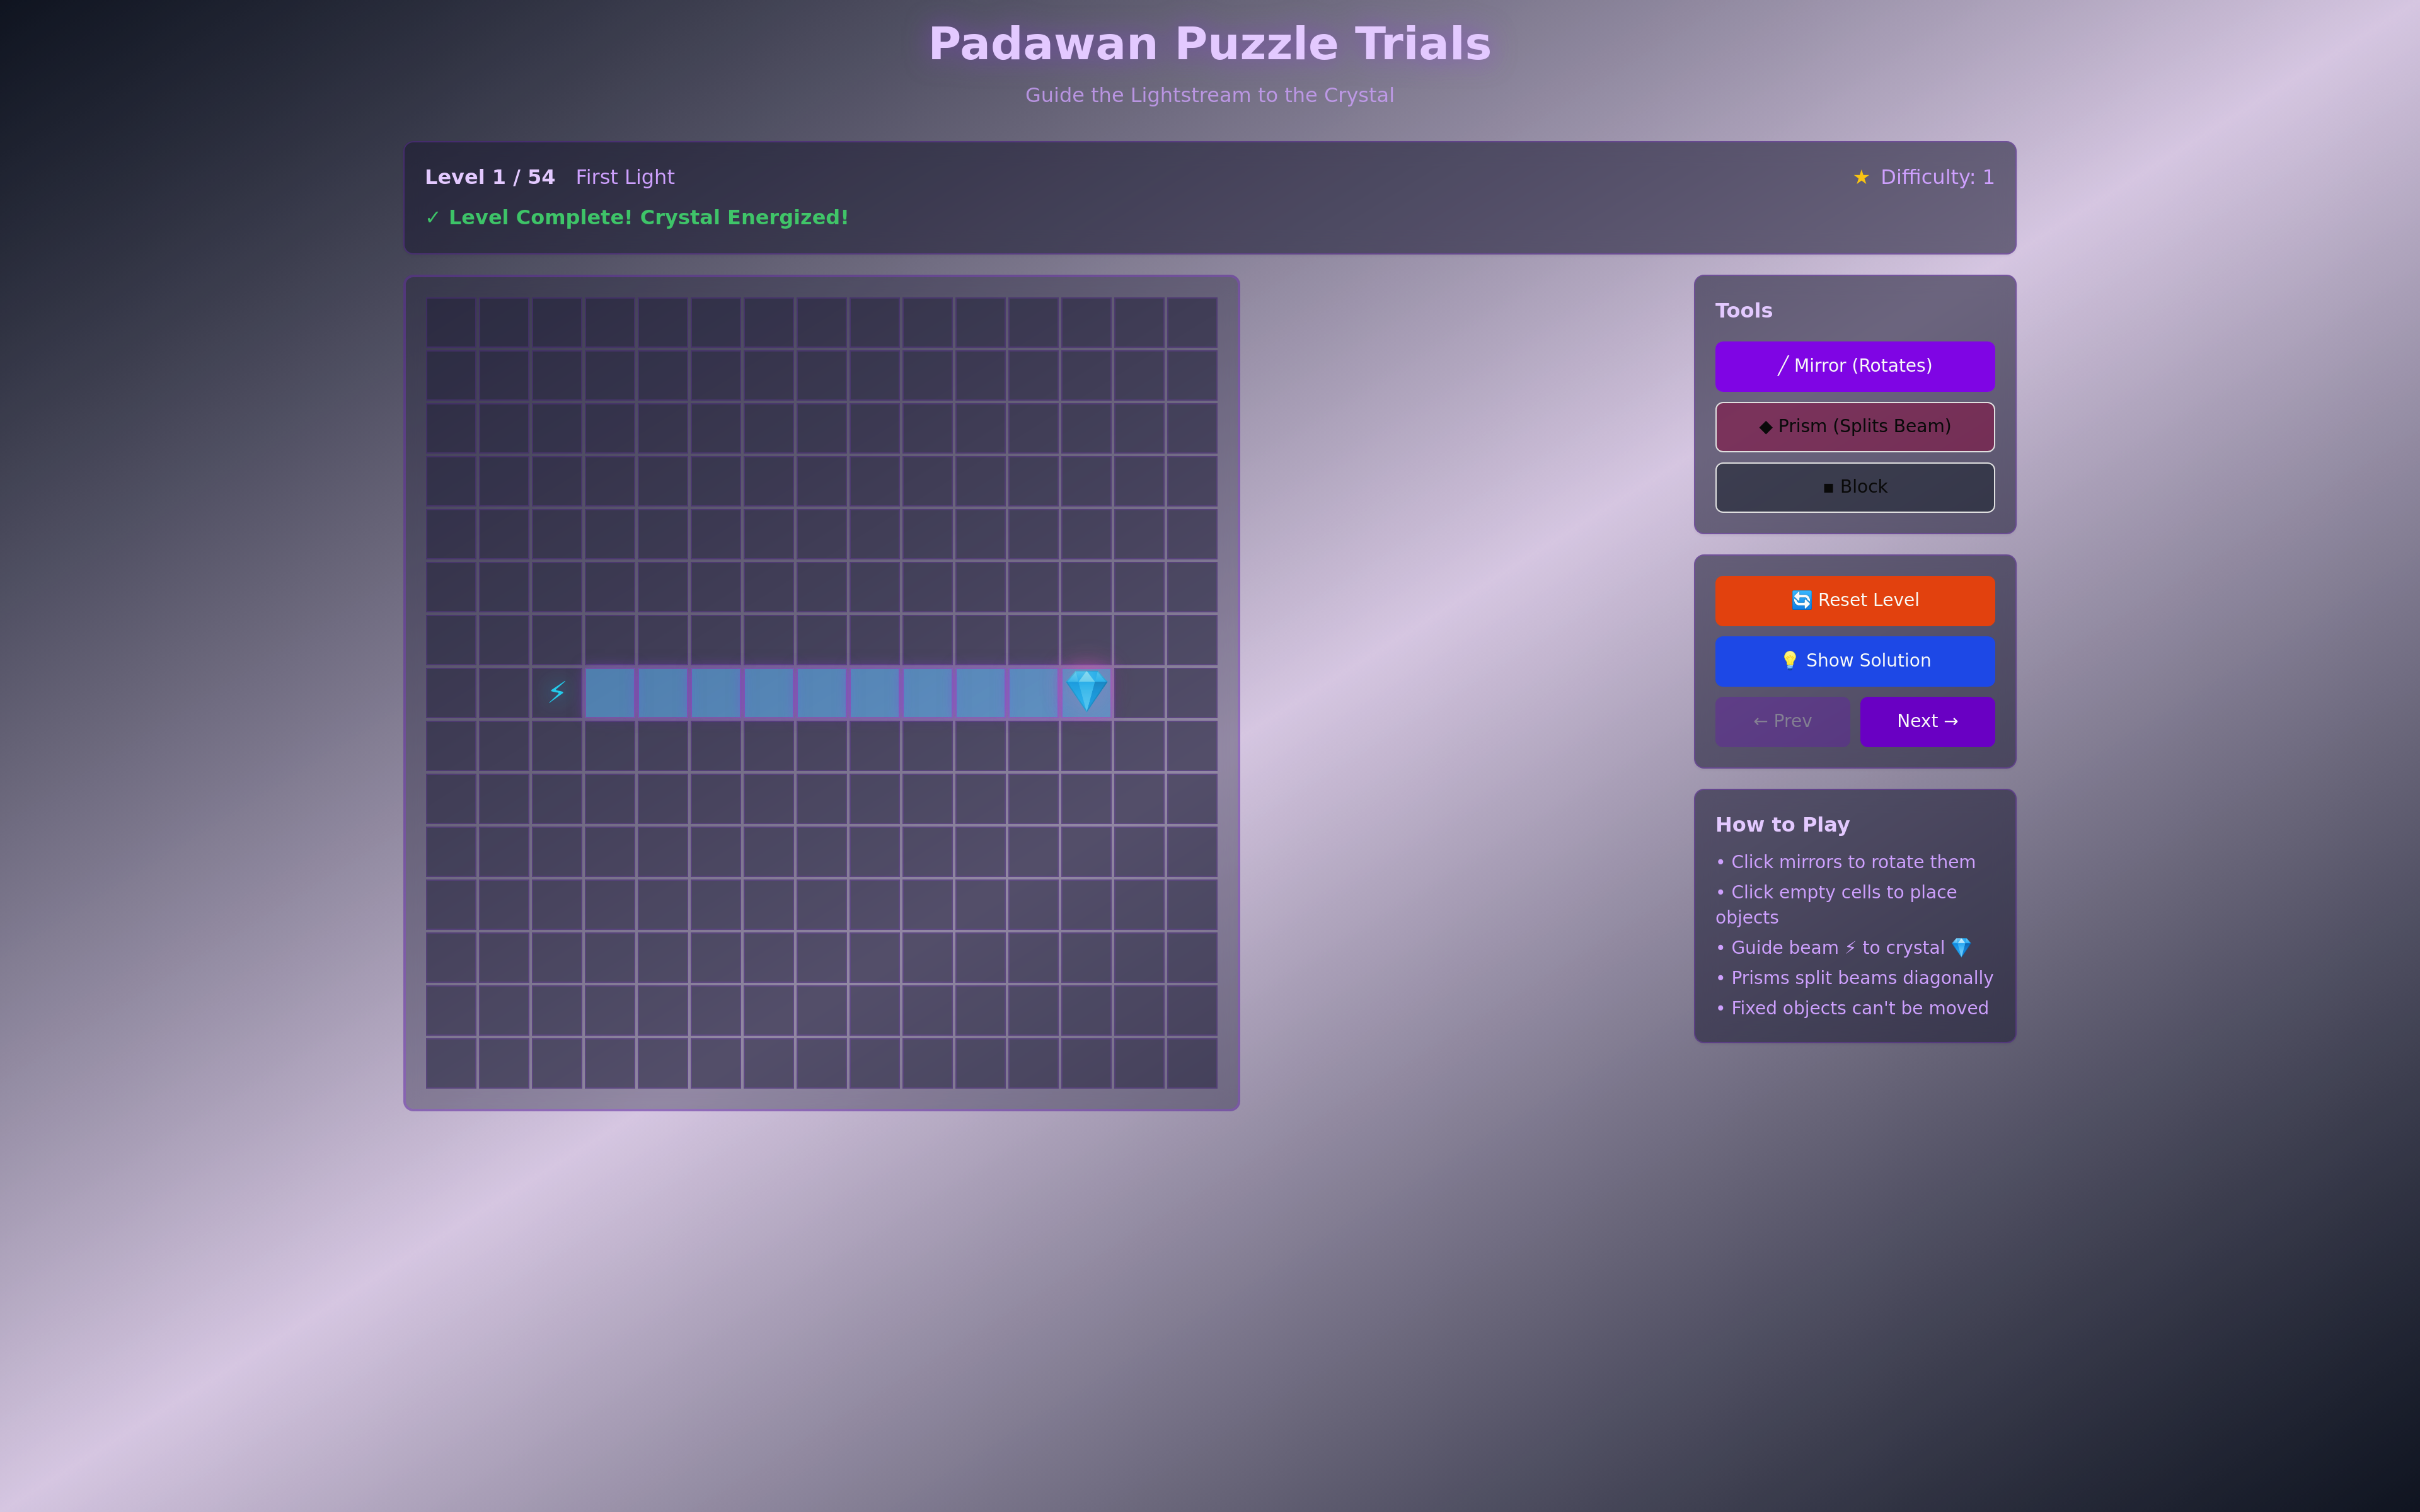Select the Mirror (Rotates) tool

click(1854, 365)
